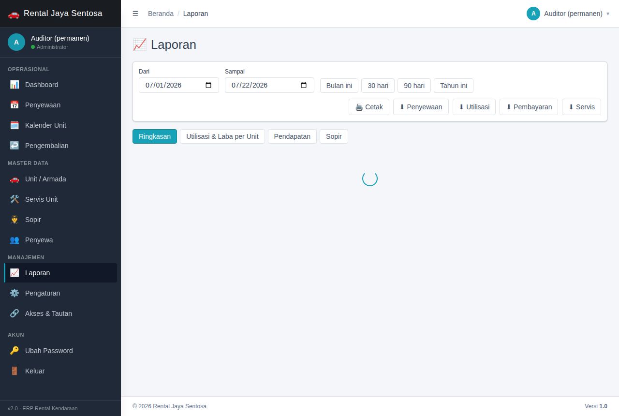Go to Beranda breadcrumb link
The width and height of the screenshot is (619, 416).
pos(161,14)
